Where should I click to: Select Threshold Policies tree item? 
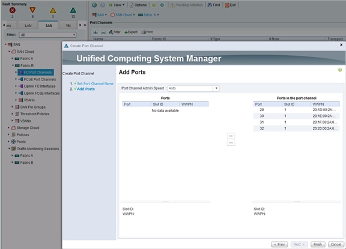(35, 114)
